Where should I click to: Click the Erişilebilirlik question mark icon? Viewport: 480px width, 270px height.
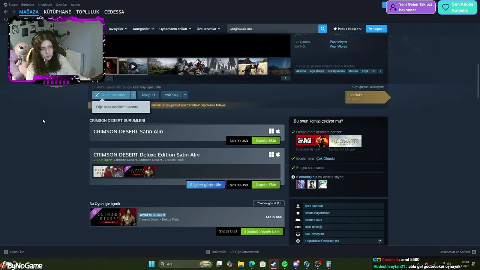(x=380, y=241)
